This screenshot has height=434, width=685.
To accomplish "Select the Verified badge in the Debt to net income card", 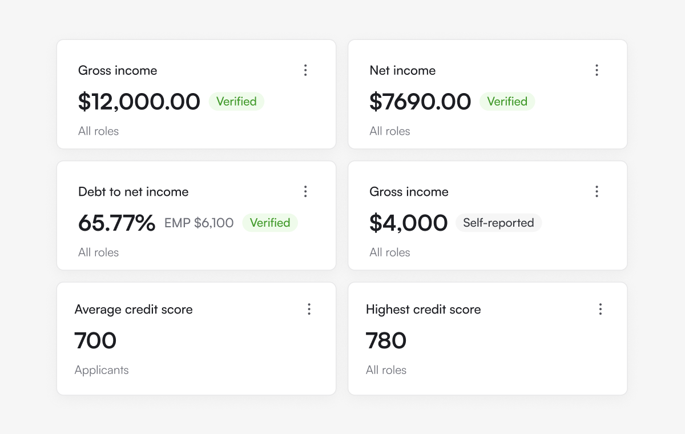I will [270, 223].
